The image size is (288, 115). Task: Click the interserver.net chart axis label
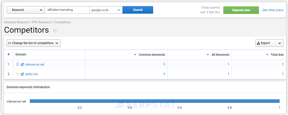click(x=16, y=102)
